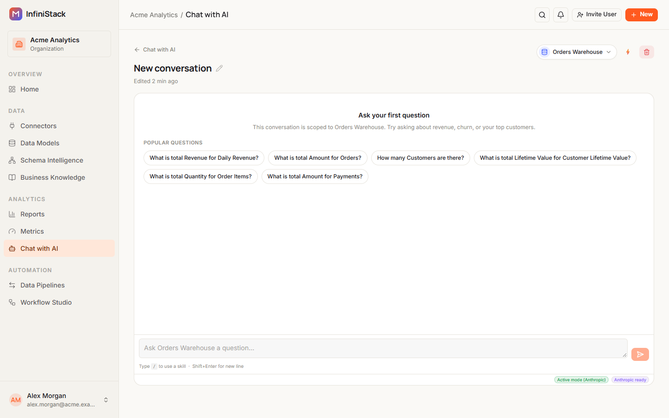The image size is (669, 418).
Task: Open the Alex Morgan account switcher chevron
Action: 106,400
